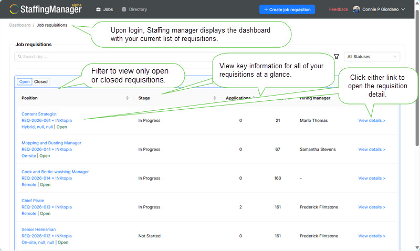Open the All Statuses dropdown
Image resolution: width=420 pixels, height=251 pixels.
pyautogui.click(x=372, y=57)
